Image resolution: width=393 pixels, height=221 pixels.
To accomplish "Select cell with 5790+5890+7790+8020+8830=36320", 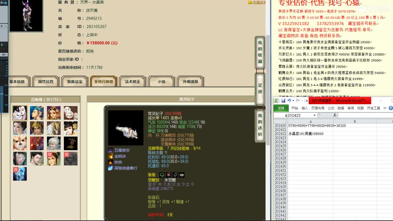I will pos(310,126).
